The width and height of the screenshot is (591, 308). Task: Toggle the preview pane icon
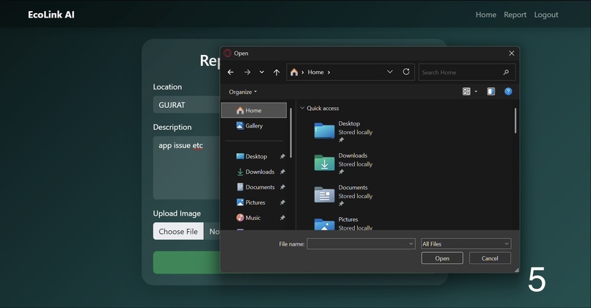coord(491,91)
